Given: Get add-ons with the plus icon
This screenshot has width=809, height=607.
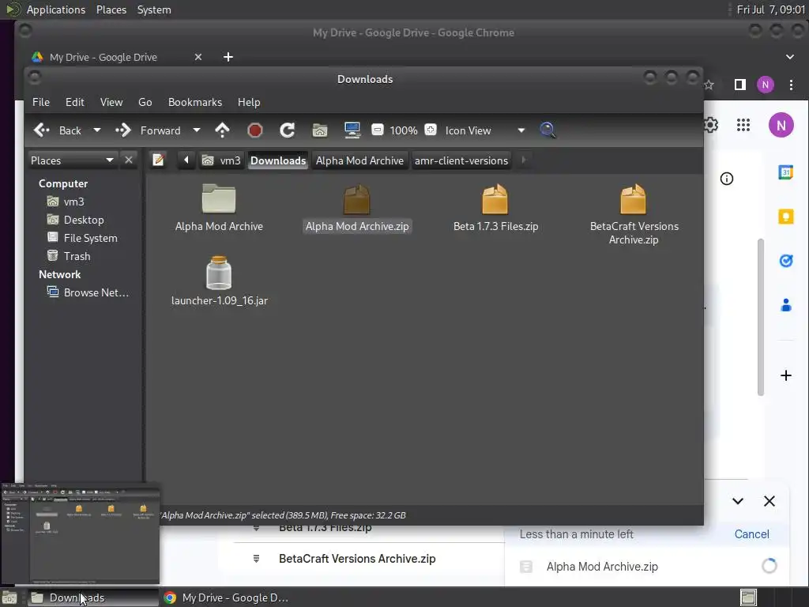Looking at the screenshot, I should (x=786, y=375).
